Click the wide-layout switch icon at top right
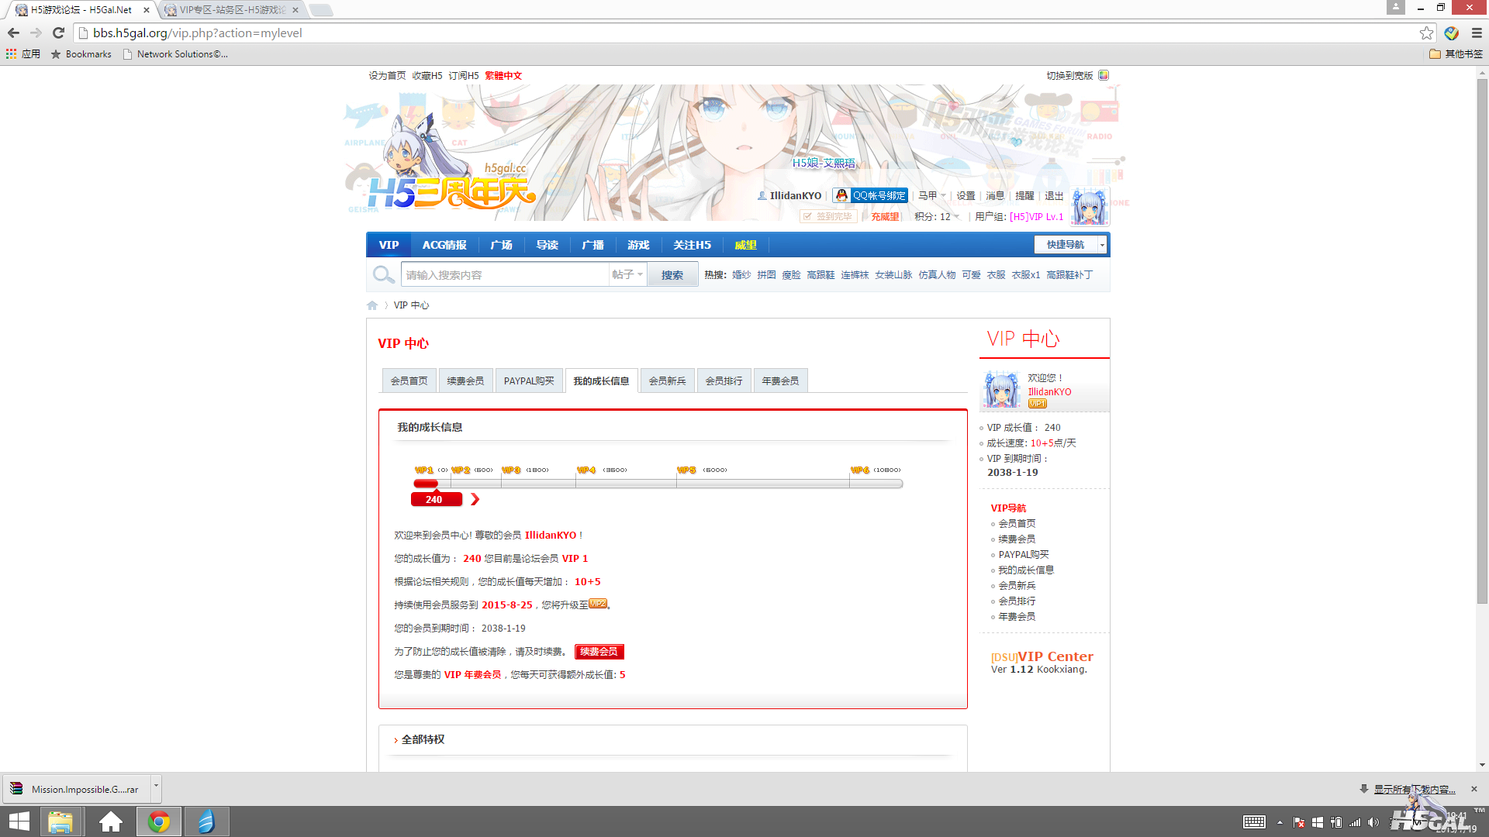The width and height of the screenshot is (1489, 837). [1104, 75]
